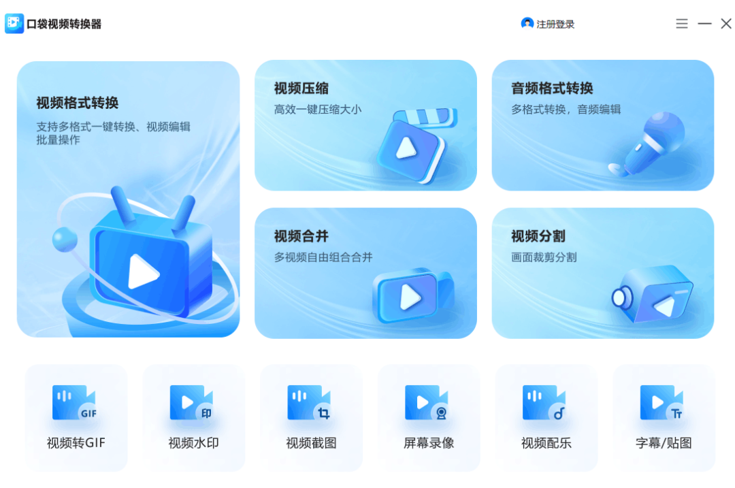The width and height of the screenshot is (735, 488).
Task: Open the 视频格式转换 feature card
Action: click(129, 197)
